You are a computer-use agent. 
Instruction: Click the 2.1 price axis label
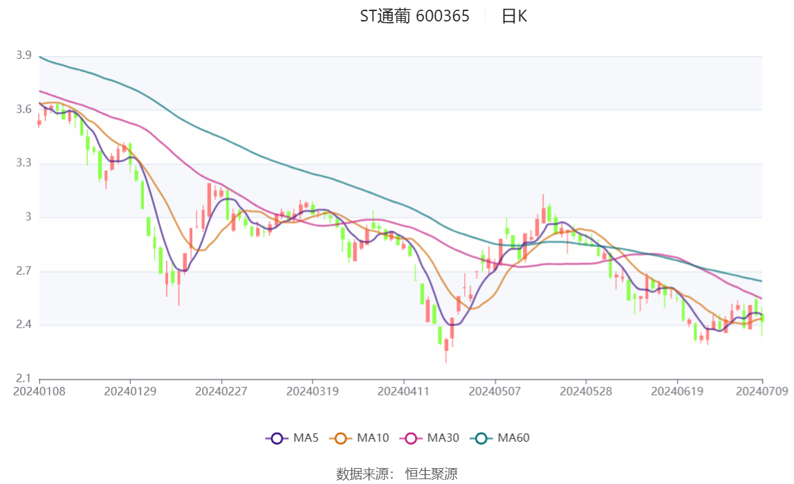pos(24,379)
